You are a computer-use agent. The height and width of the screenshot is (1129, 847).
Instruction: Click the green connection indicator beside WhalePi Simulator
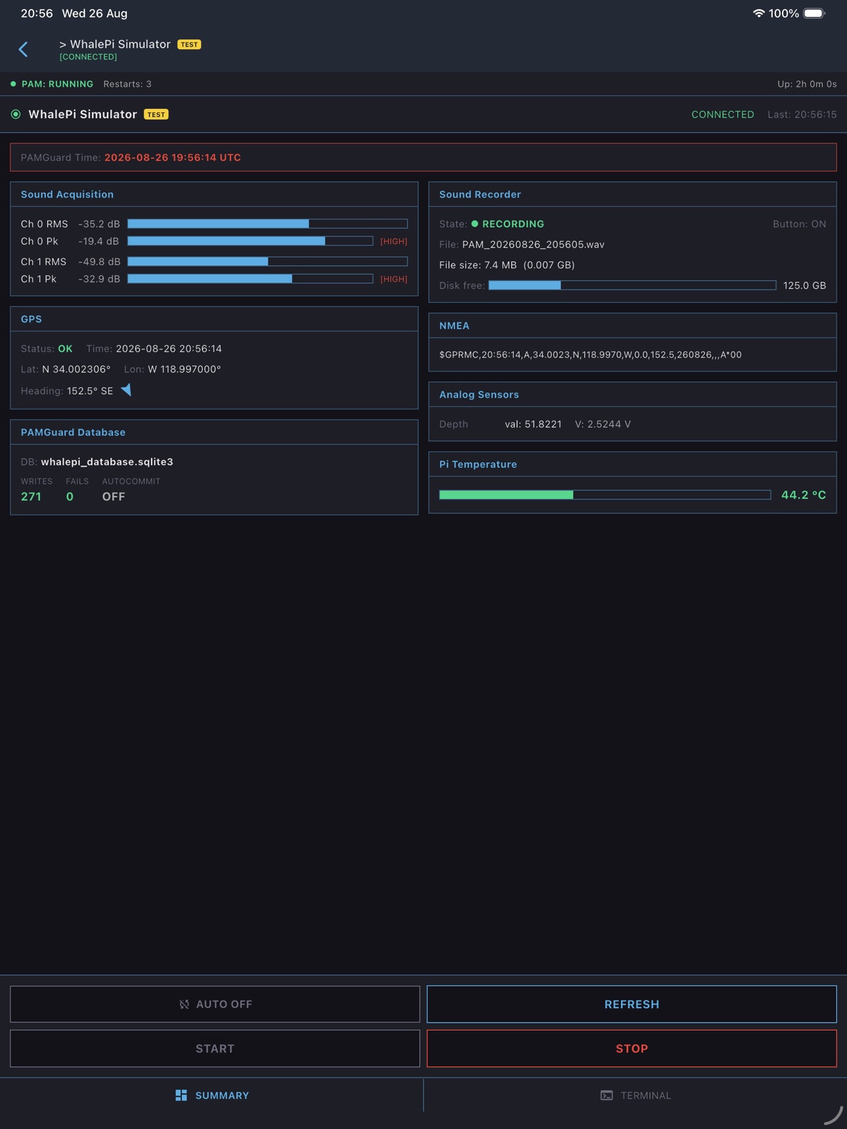point(16,114)
